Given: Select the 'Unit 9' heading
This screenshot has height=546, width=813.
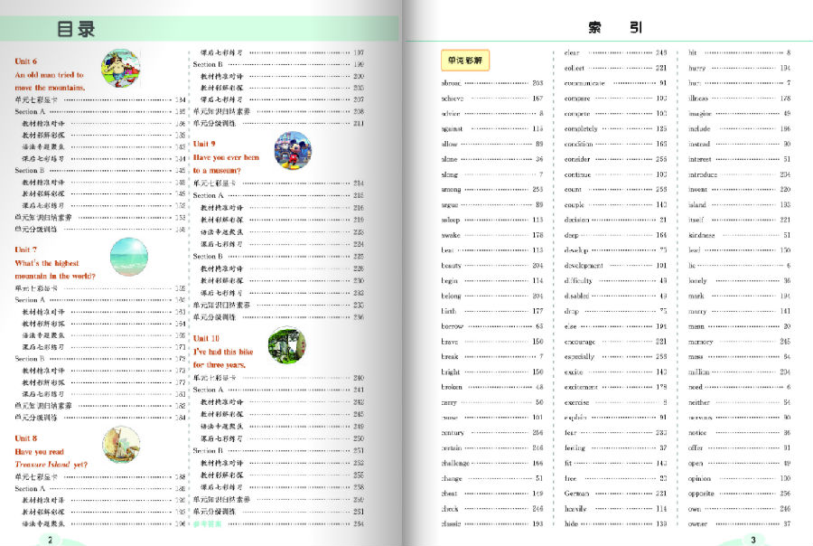Looking at the screenshot, I should pyautogui.click(x=204, y=144).
